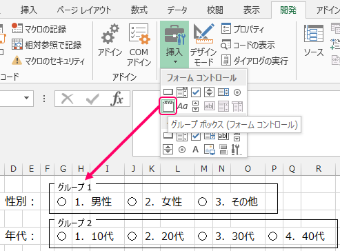Viewport: 340px width, 251px height.
Task: Select List Box form control icon
Action: pos(223,92)
